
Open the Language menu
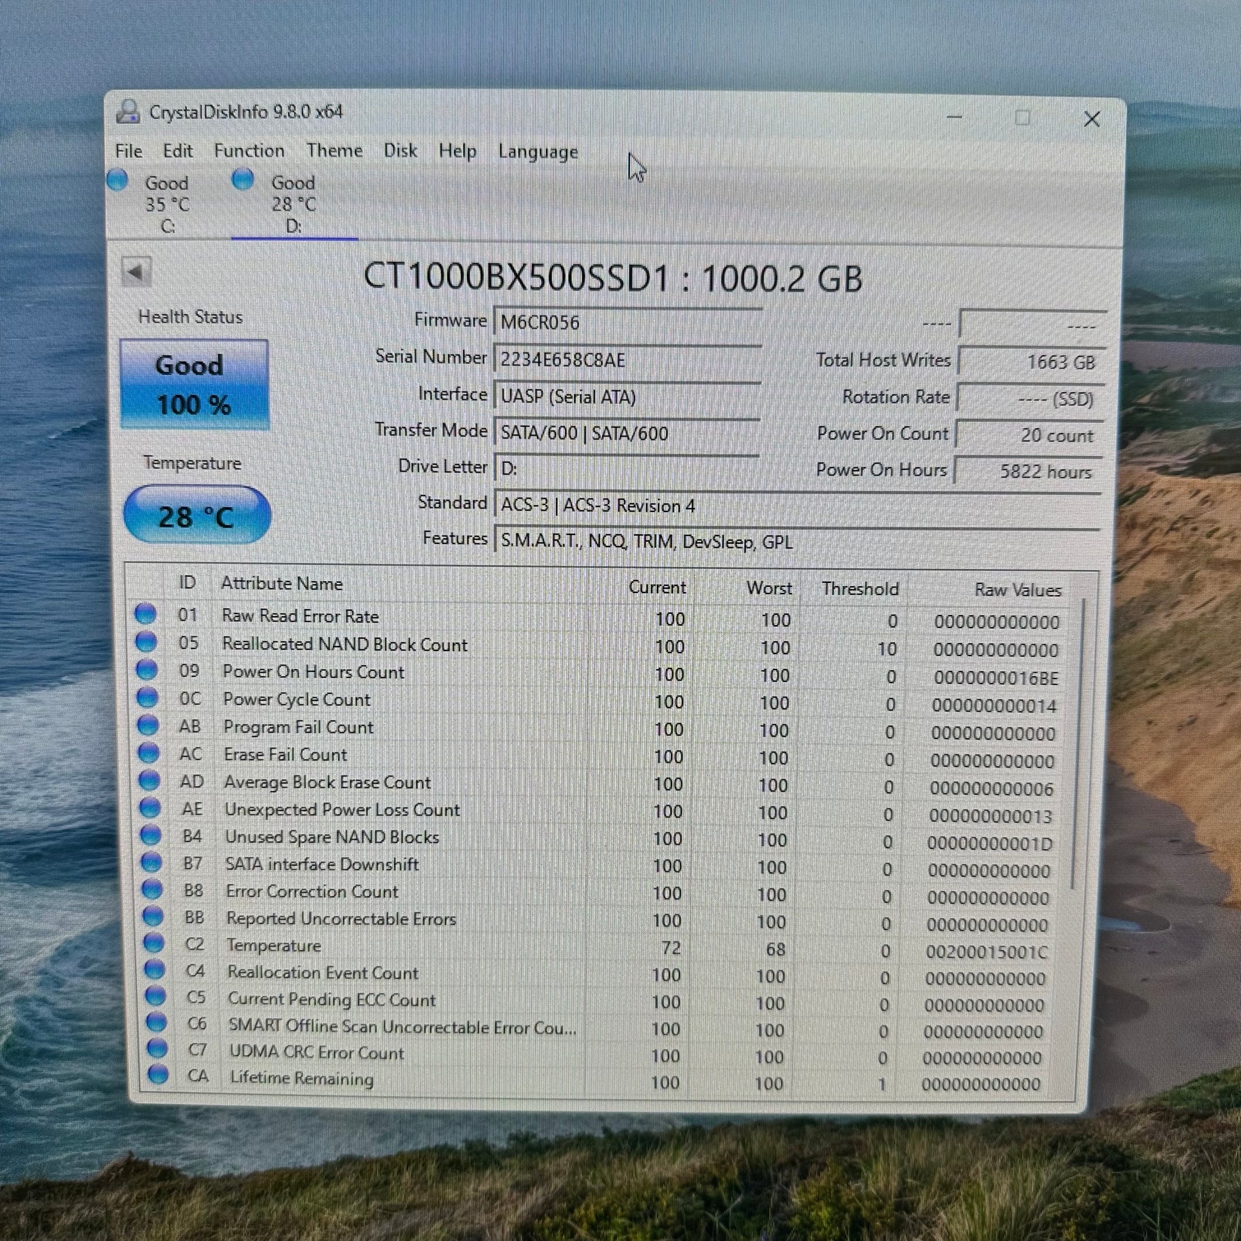coord(538,152)
